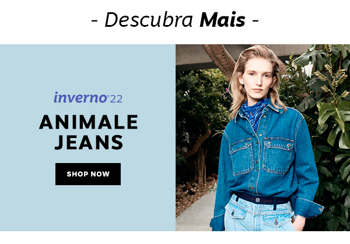Click the dark belt waistband on the model
Screen dimensions: 350x244
[261, 199]
